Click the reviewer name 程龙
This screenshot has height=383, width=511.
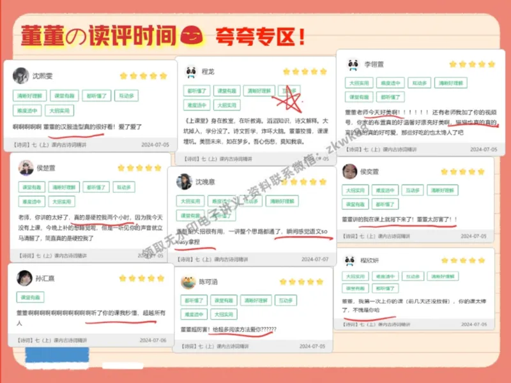208,71
